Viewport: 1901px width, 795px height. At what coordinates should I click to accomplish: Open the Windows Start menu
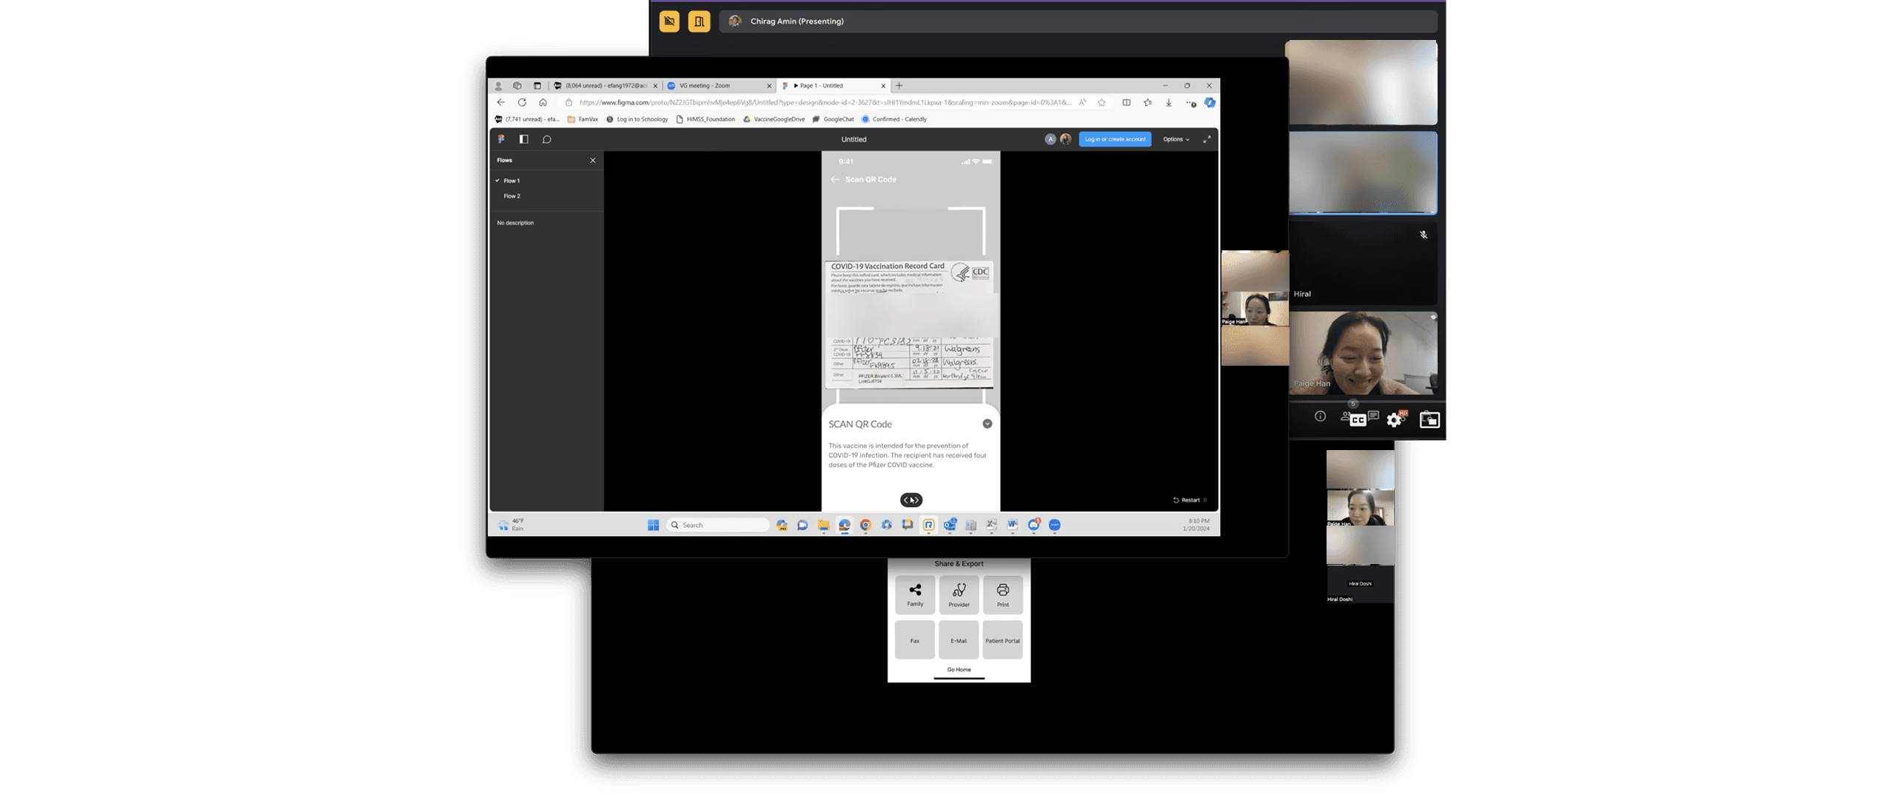pos(653,525)
